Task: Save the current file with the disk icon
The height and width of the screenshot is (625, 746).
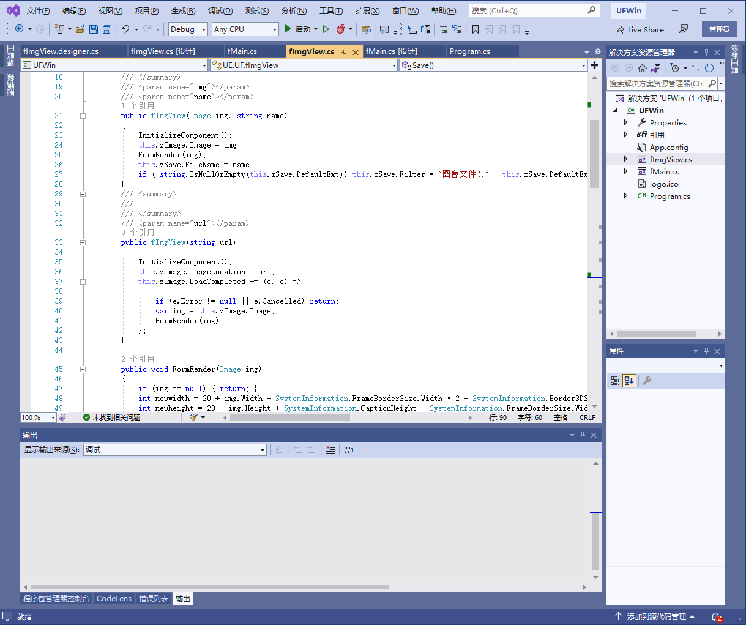Action: [94, 29]
